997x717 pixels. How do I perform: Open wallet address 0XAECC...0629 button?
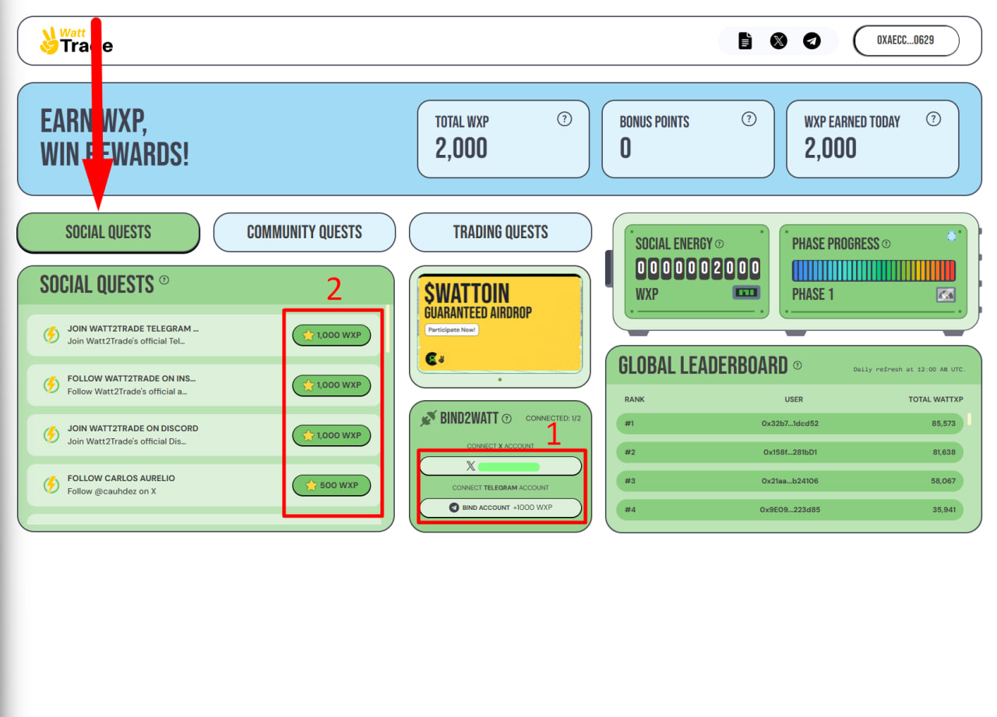[906, 40]
